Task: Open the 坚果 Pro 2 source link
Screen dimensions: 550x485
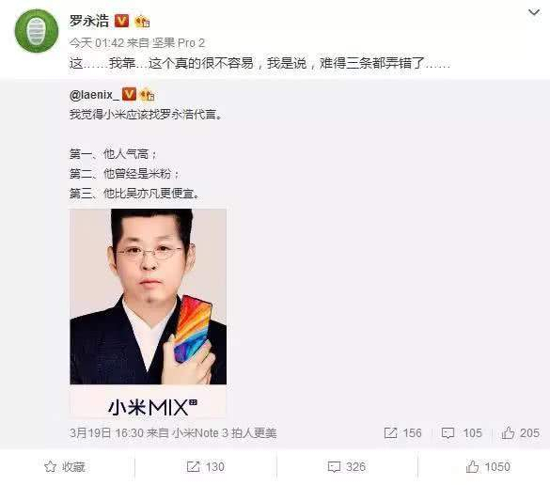Action: [179, 43]
